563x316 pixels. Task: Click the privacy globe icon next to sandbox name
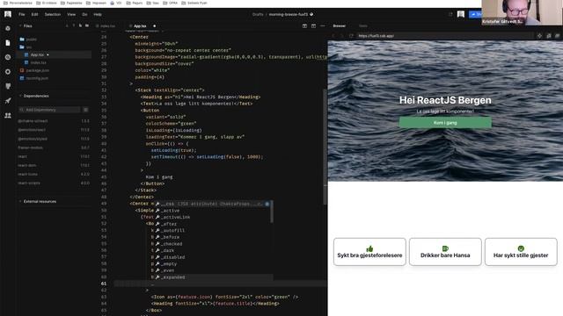pos(311,14)
